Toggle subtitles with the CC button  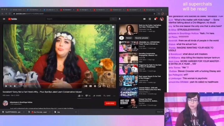[91, 86]
